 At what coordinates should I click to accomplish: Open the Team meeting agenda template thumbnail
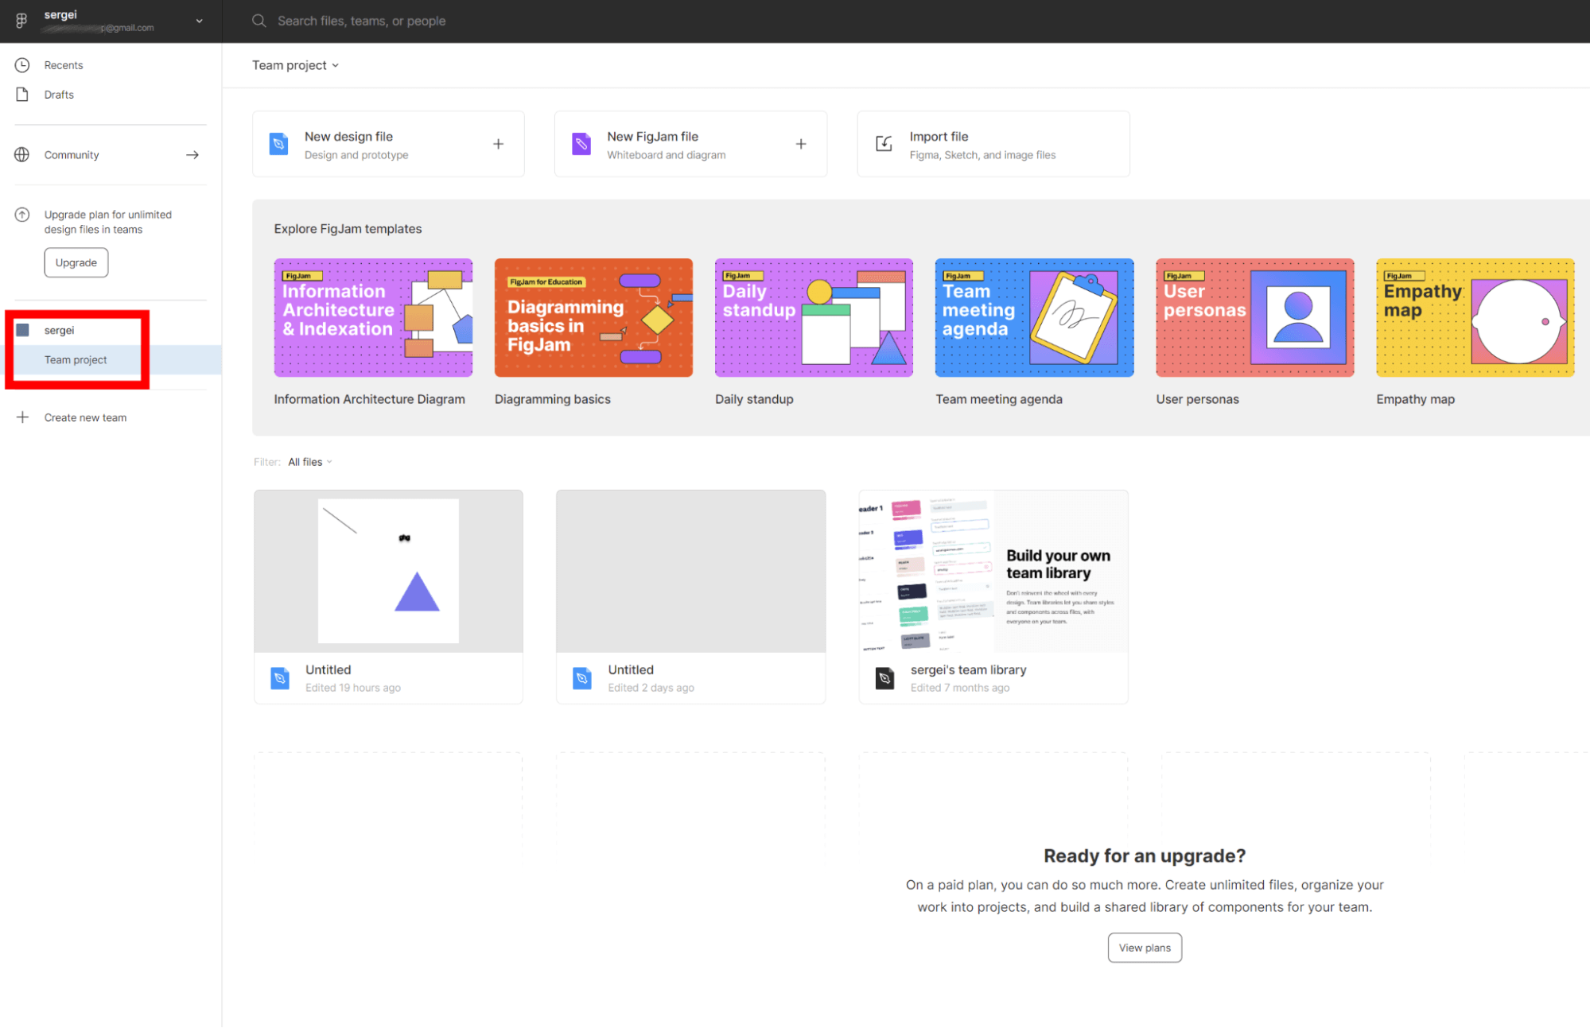point(1034,317)
